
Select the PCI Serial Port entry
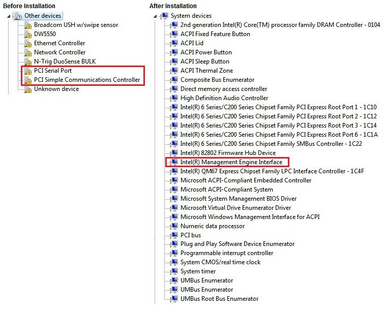tap(53, 71)
